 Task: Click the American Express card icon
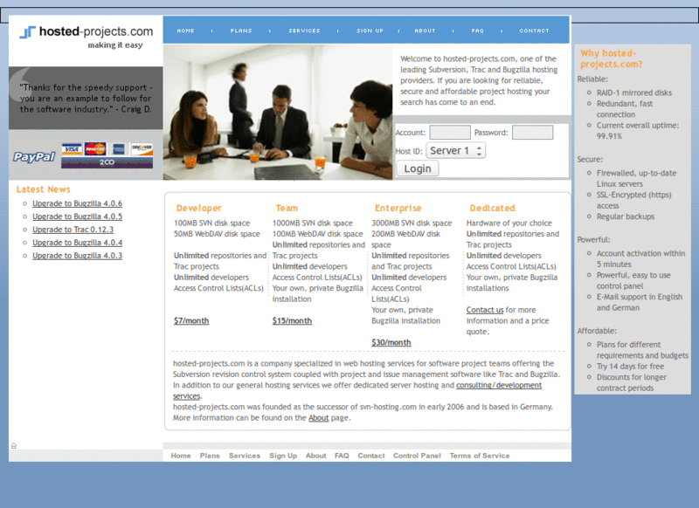pos(119,148)
